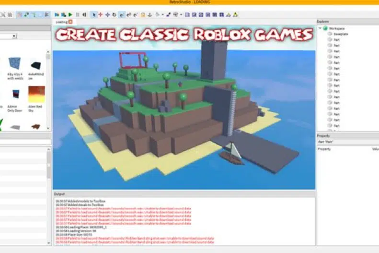Viewport: 379px width, 253px height.
Task: Collapse the Workspace node in Explorer
Action: 320,28
